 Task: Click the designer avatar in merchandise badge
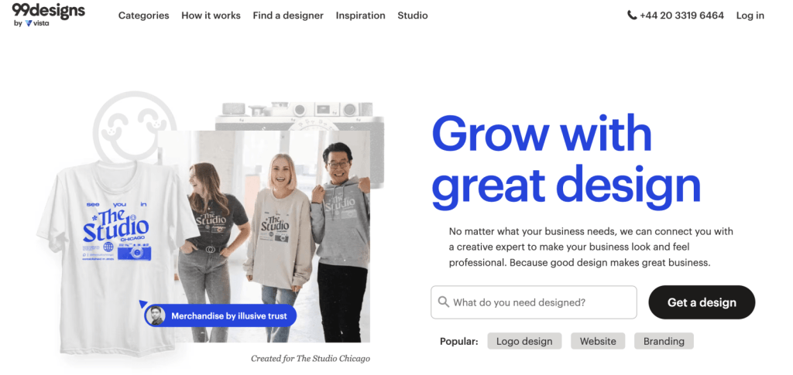(156, 315)
